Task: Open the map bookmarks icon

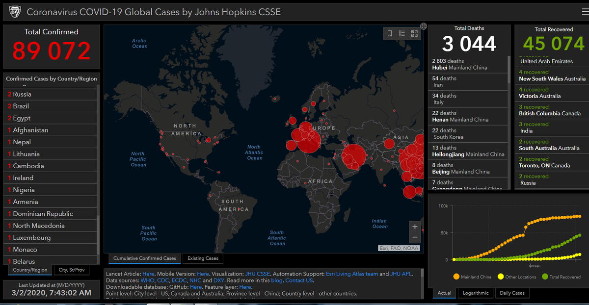Action: [x=390, y=33]
